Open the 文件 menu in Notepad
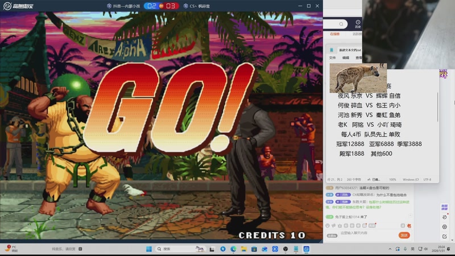 333,58
